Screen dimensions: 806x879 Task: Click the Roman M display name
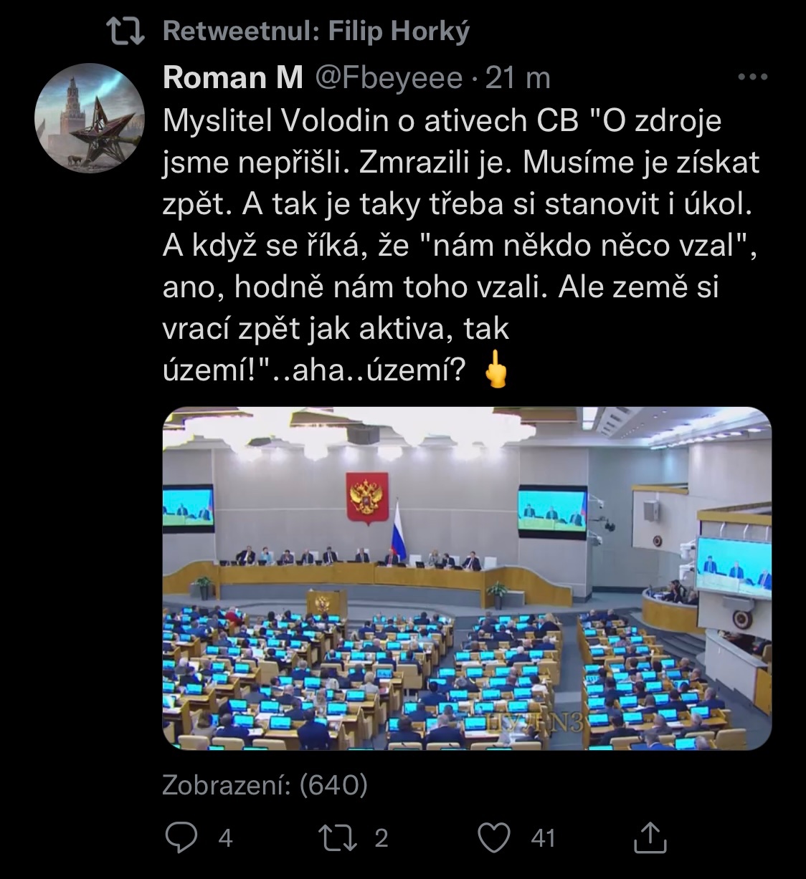(x=233, y=78)
